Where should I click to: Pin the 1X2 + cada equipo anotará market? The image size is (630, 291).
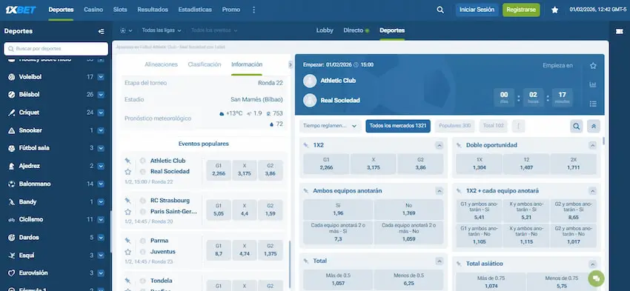coord(460,191)
